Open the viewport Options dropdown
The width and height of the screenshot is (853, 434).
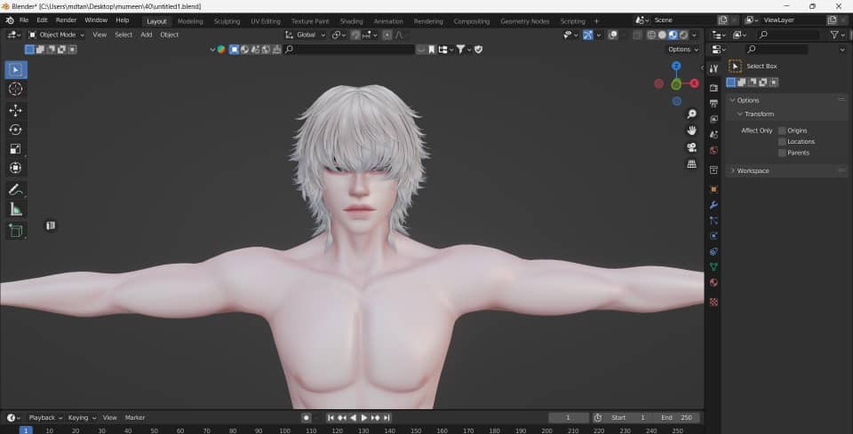683,50
